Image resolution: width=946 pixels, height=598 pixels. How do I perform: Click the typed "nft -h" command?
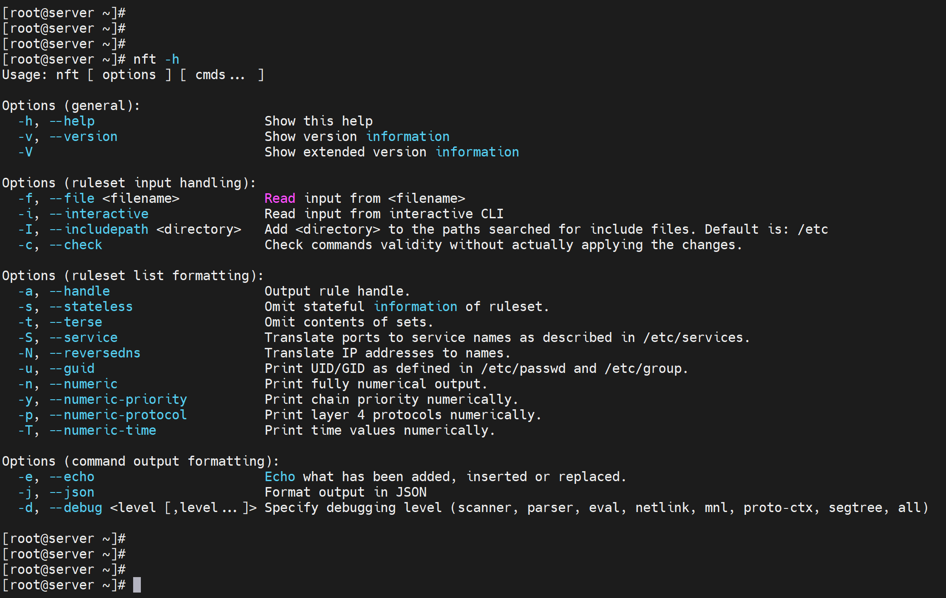point(156,59)
